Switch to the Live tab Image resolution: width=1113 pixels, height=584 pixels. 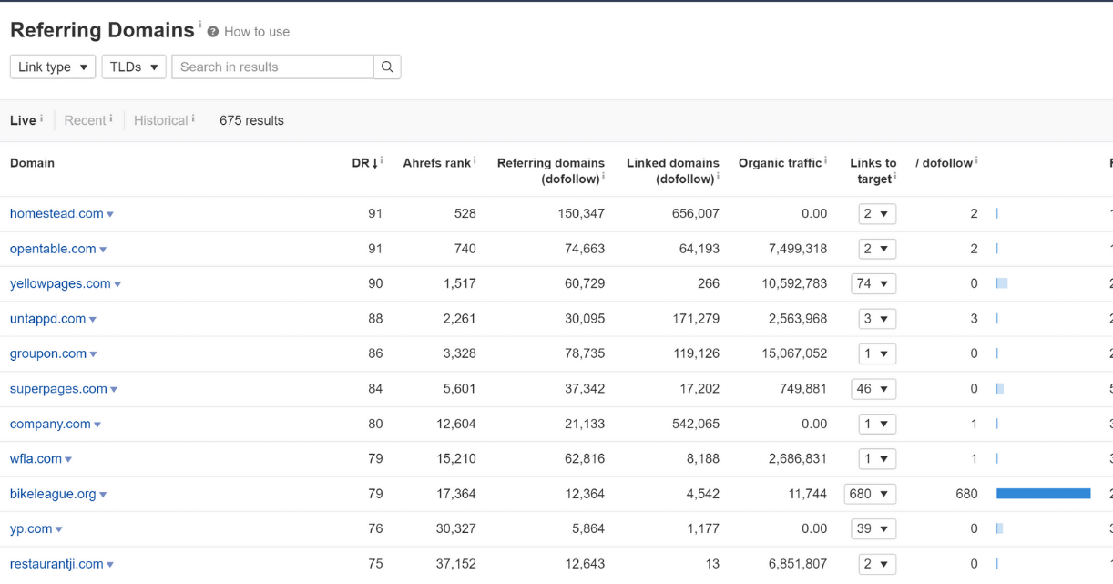click(23, 120)
